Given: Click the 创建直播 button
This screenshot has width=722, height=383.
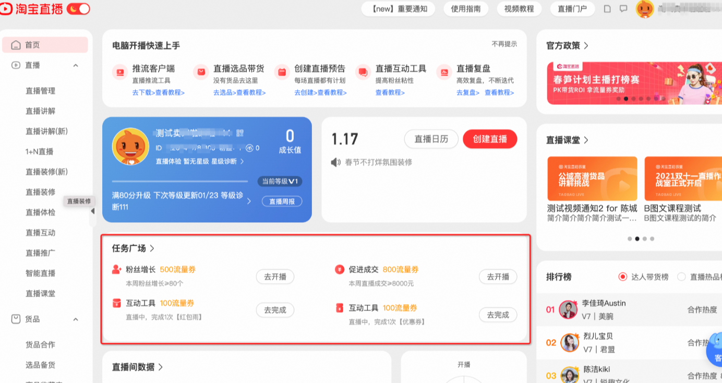Looking at the screenshot, I should point(489,139).
